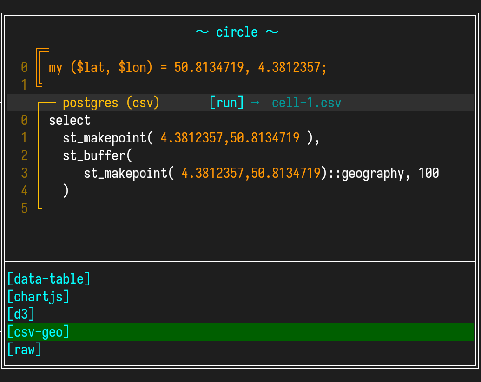This screenshot has width=481, height=382.
Task: Click the highlighted [csv-geo] option
Action: pyautogui.click(x=38, y=332)
